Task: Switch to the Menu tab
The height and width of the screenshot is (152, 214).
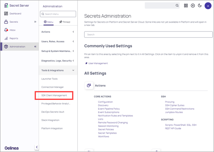Action: (x=49, y=22)
